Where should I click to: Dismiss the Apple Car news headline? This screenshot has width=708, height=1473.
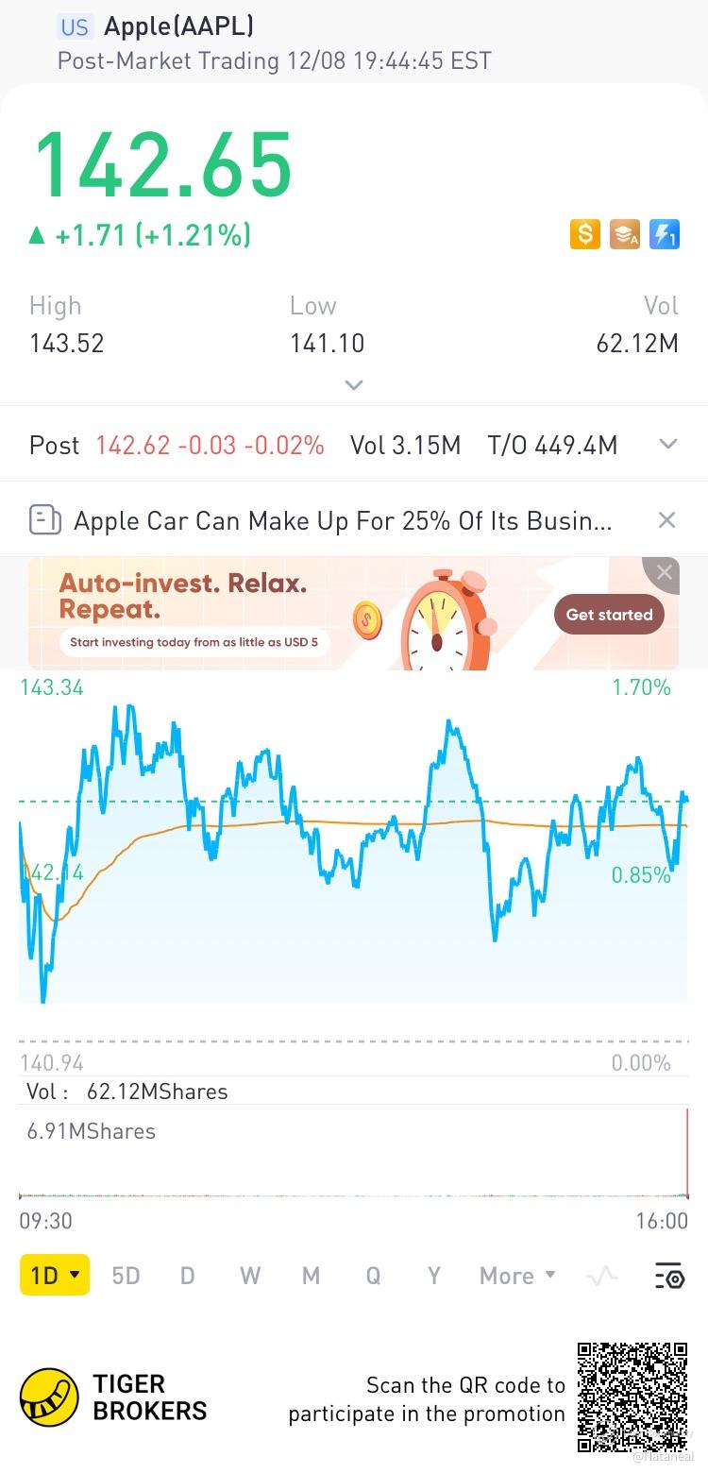[666, 520]
